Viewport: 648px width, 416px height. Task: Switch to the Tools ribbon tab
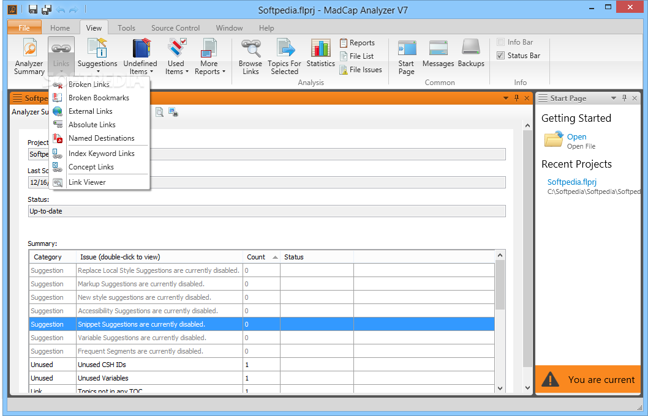[126, 28]
